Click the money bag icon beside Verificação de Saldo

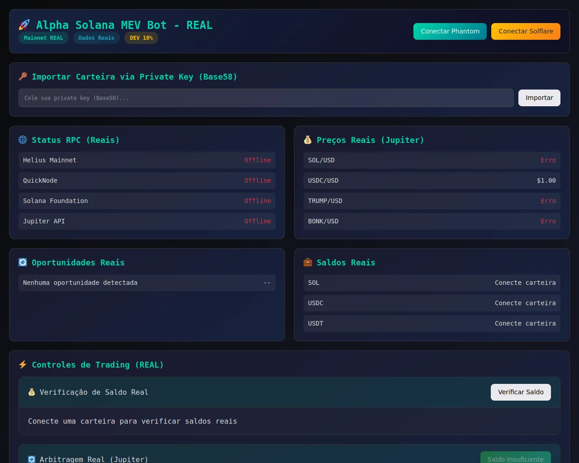32,392
